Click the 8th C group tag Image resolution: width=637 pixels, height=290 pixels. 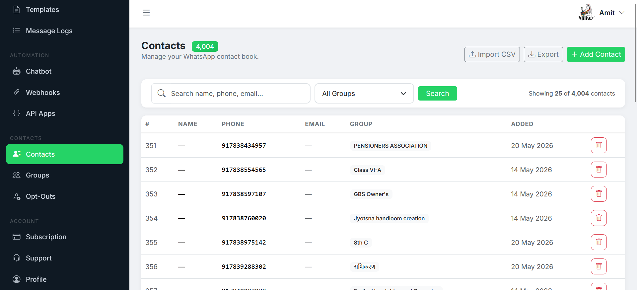[361, 243]
